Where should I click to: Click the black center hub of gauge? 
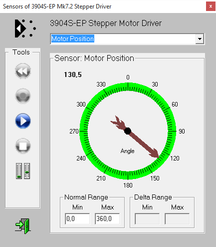pos(128,131)
